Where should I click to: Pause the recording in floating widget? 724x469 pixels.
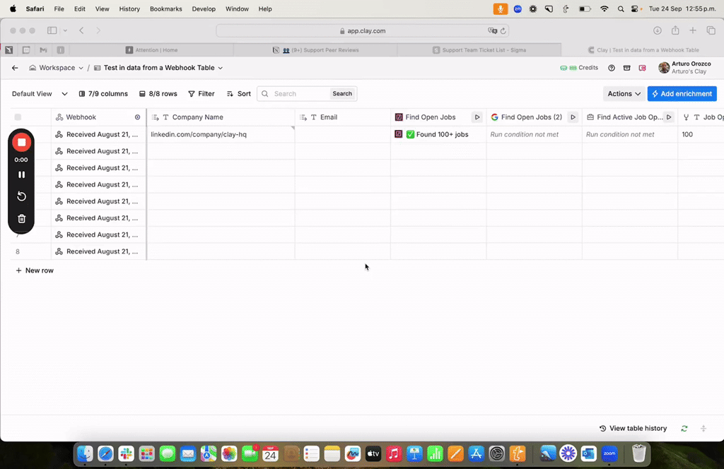click(21, 174)
